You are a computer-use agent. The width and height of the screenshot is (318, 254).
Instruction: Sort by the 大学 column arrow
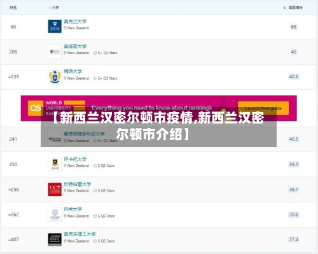click(x=50, y=8)
